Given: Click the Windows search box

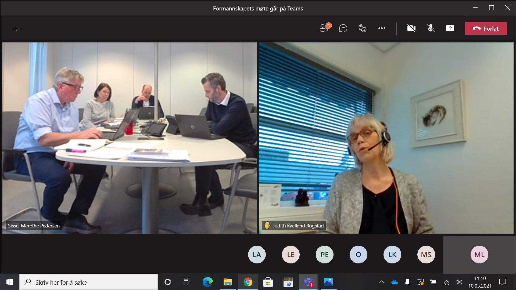Looking at the screenshot, I should (89, 282).
